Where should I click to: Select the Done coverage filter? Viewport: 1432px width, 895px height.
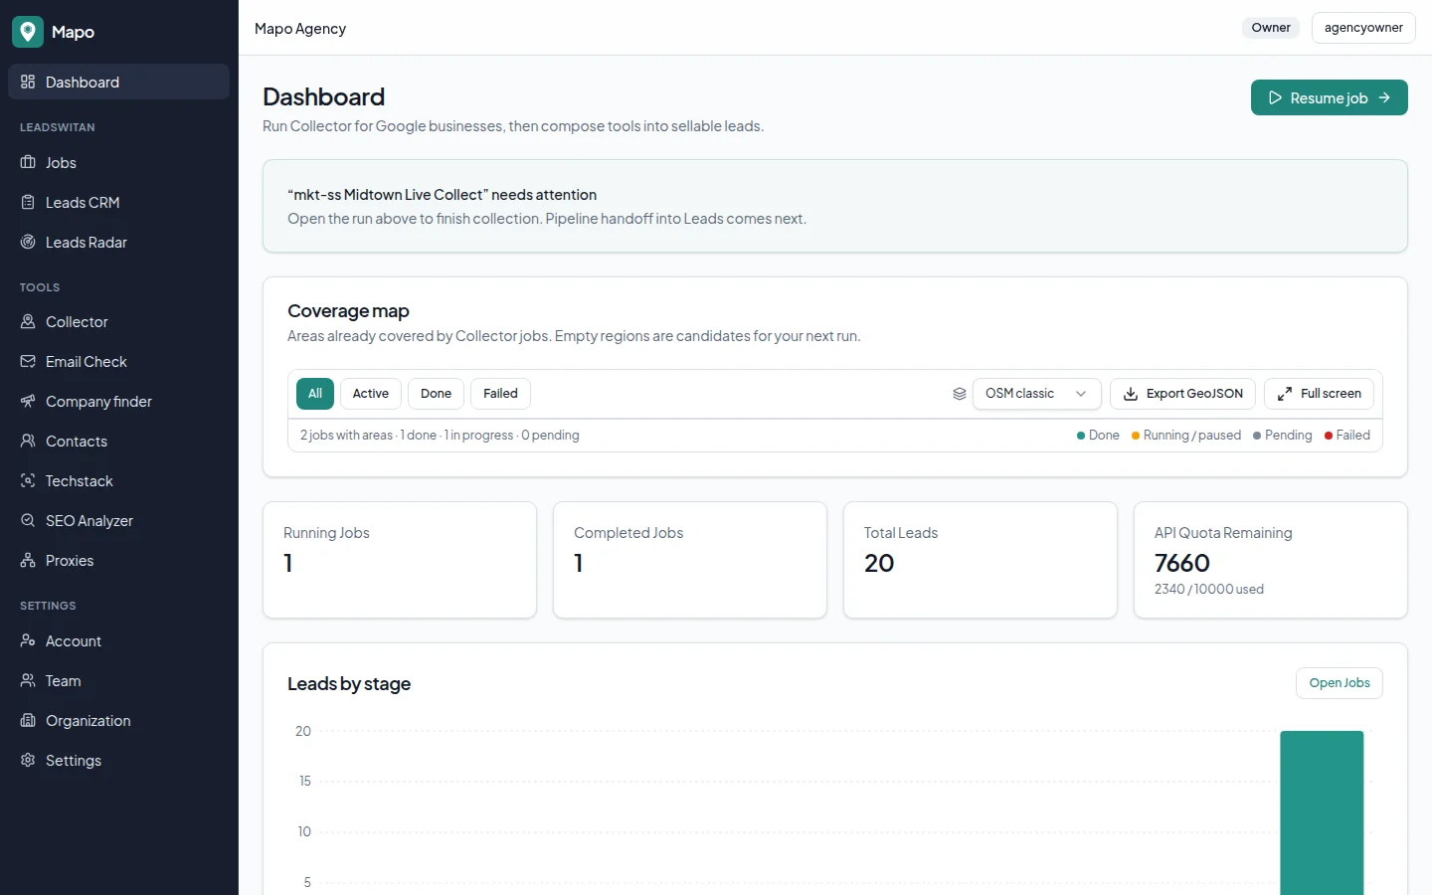pos(436,394)
